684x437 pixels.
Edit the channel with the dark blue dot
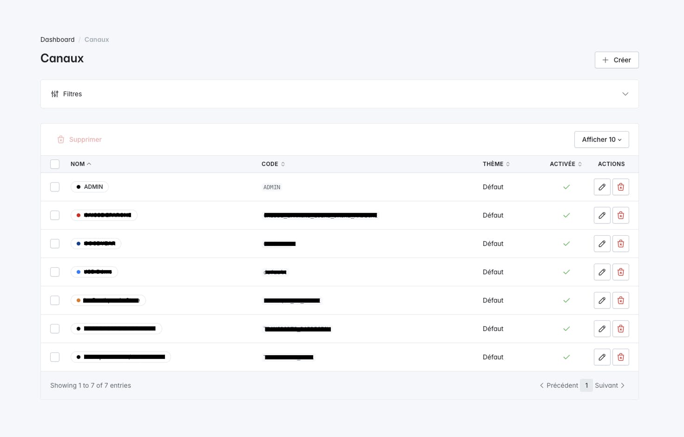click(x=602, y=244)
